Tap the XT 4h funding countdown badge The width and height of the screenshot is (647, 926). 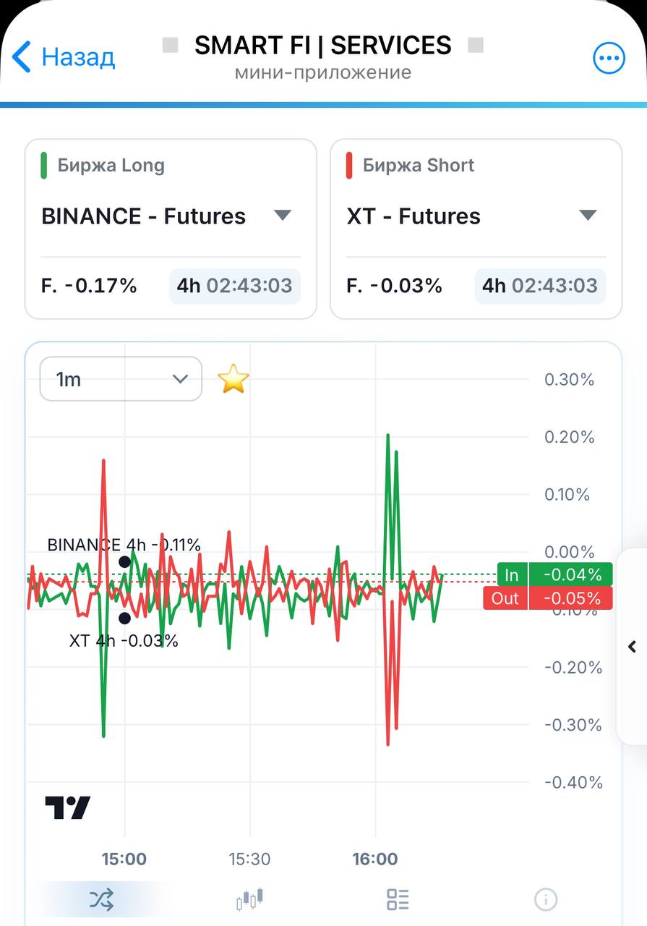tap(540, 286)
